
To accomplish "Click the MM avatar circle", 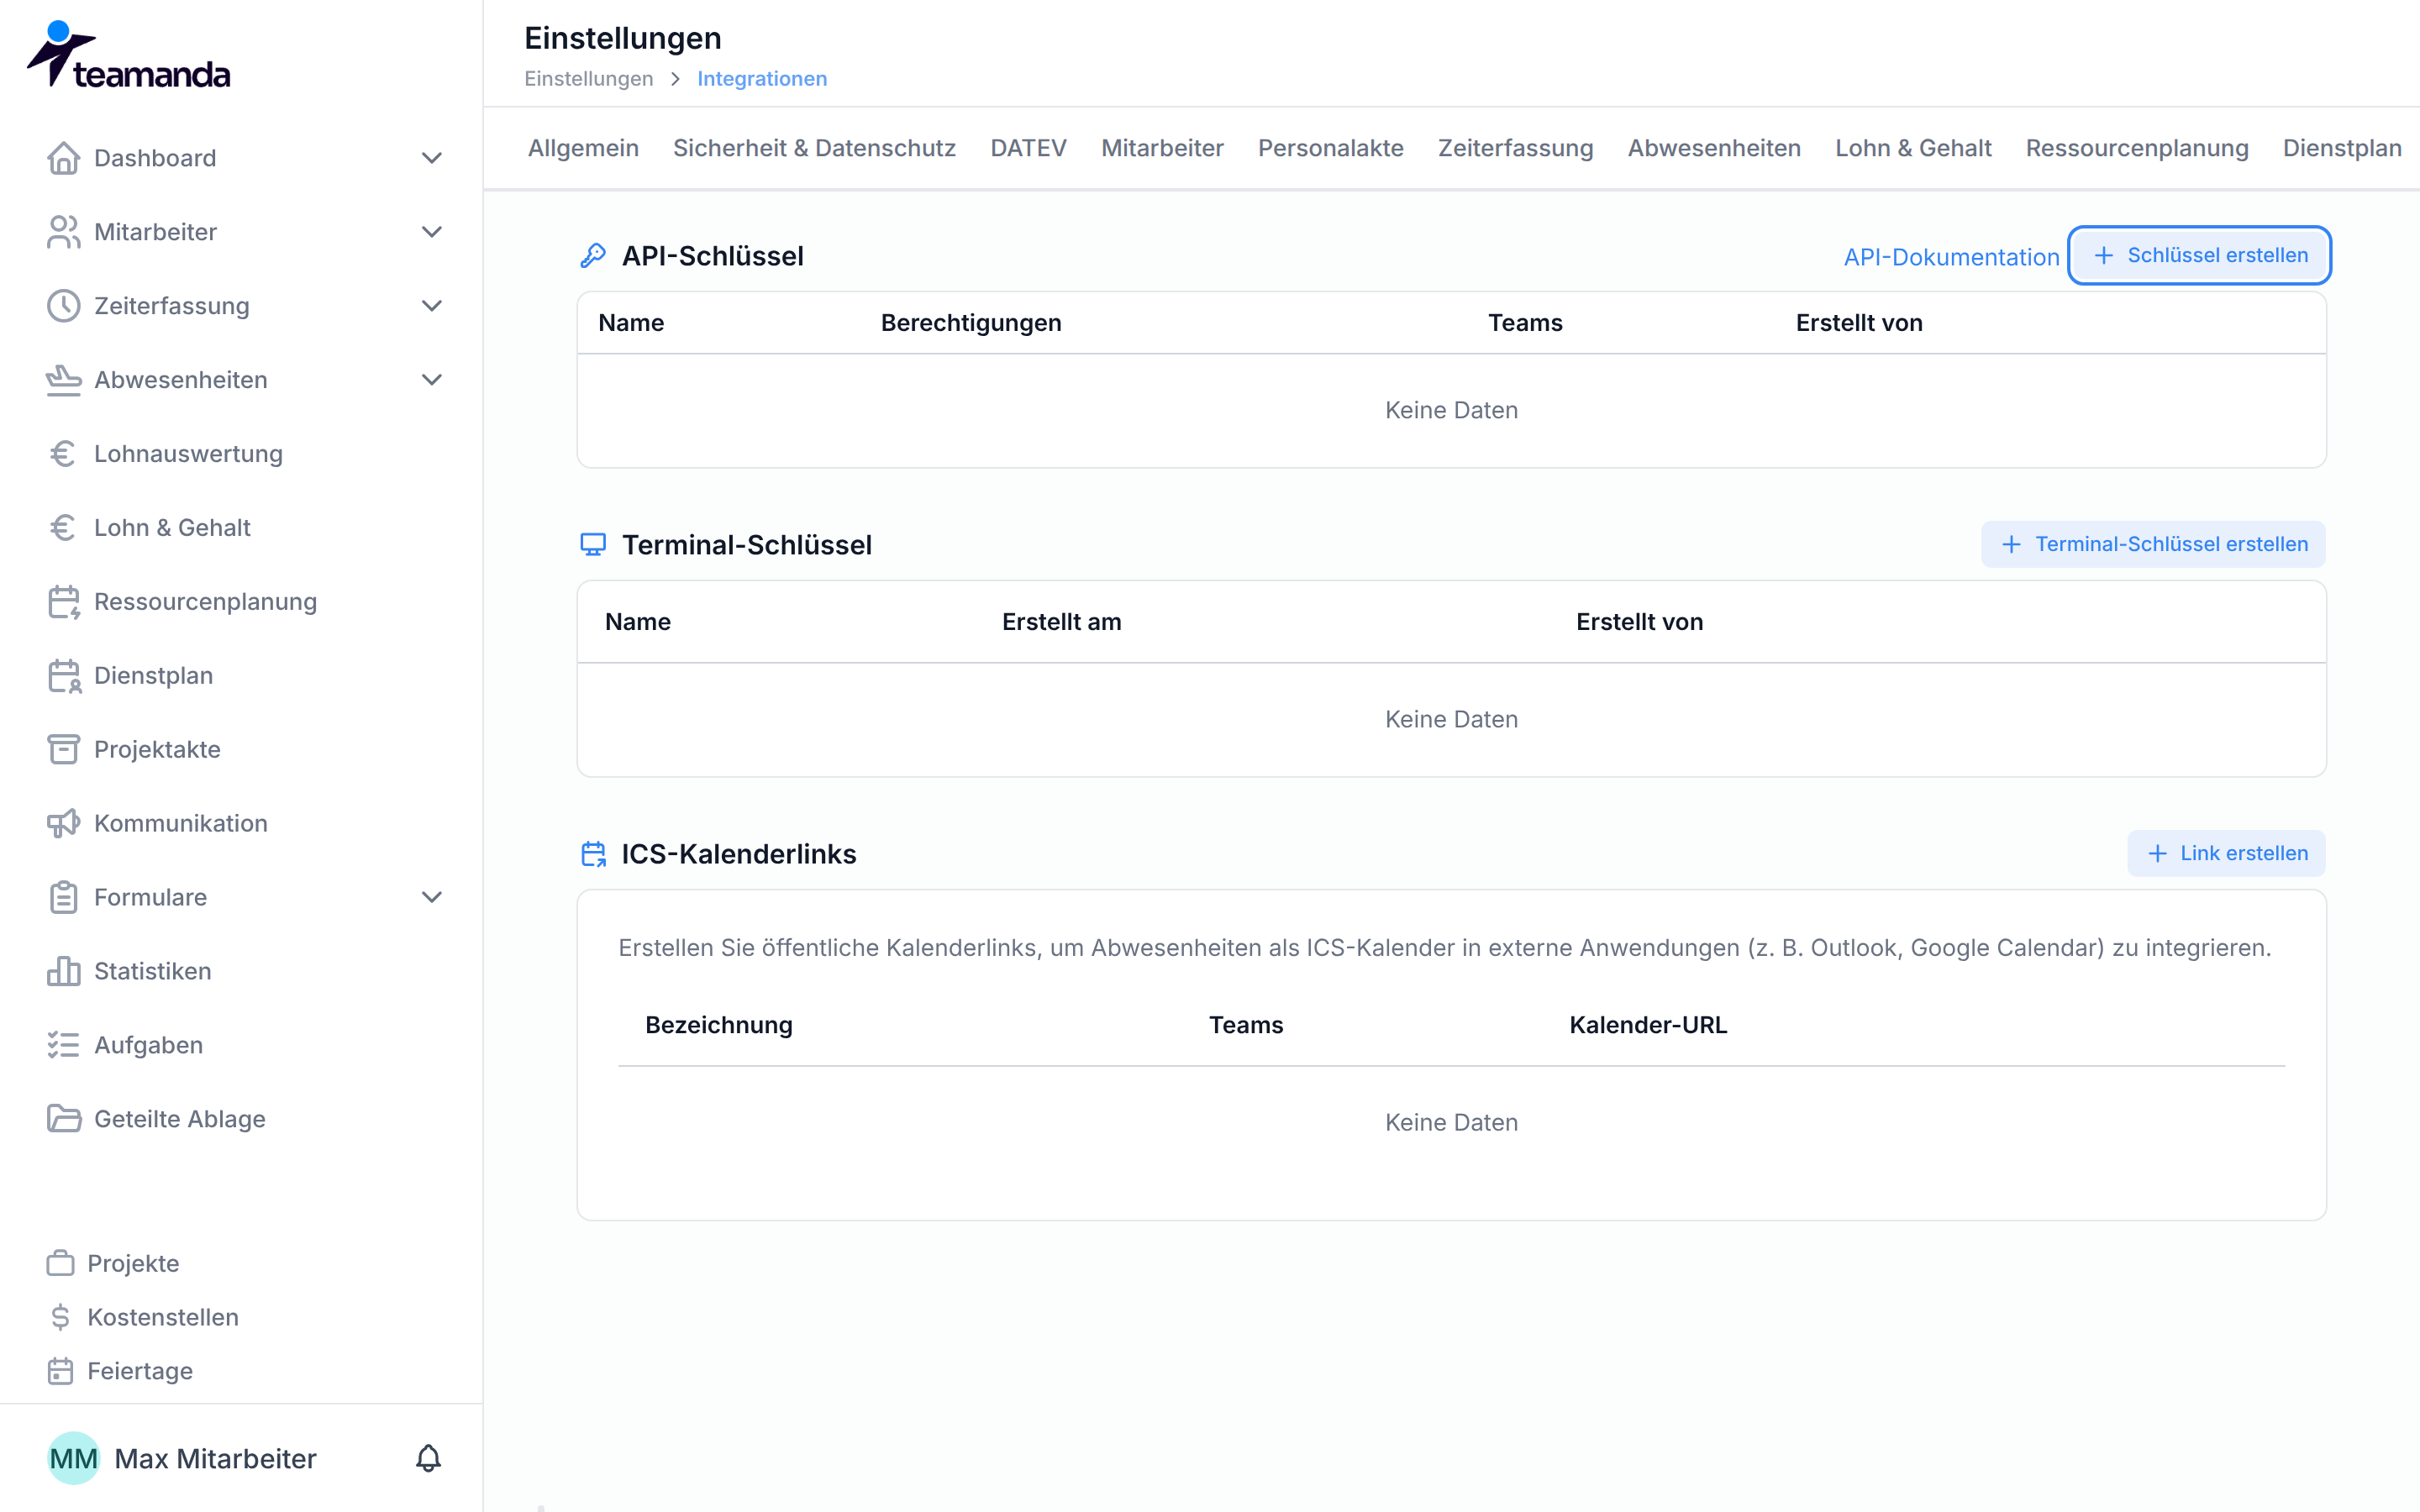I will coord(74,1459).
